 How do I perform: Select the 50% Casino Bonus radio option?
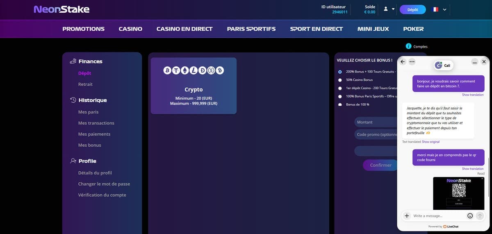coord(340,80)
